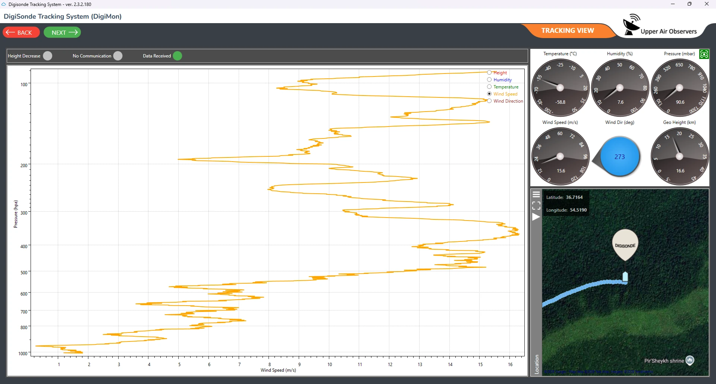Select the Humidity radio option
Viewport: 716px width, 384px height.
pos(489,79)
